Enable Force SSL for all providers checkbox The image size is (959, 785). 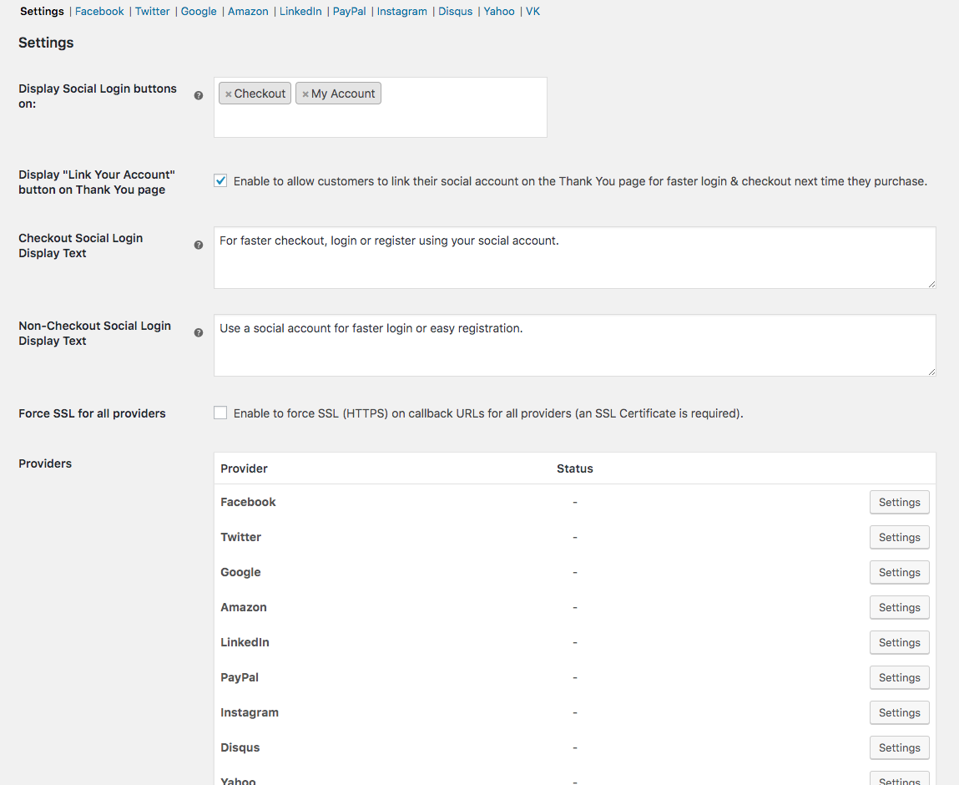[x=220, y=413]
